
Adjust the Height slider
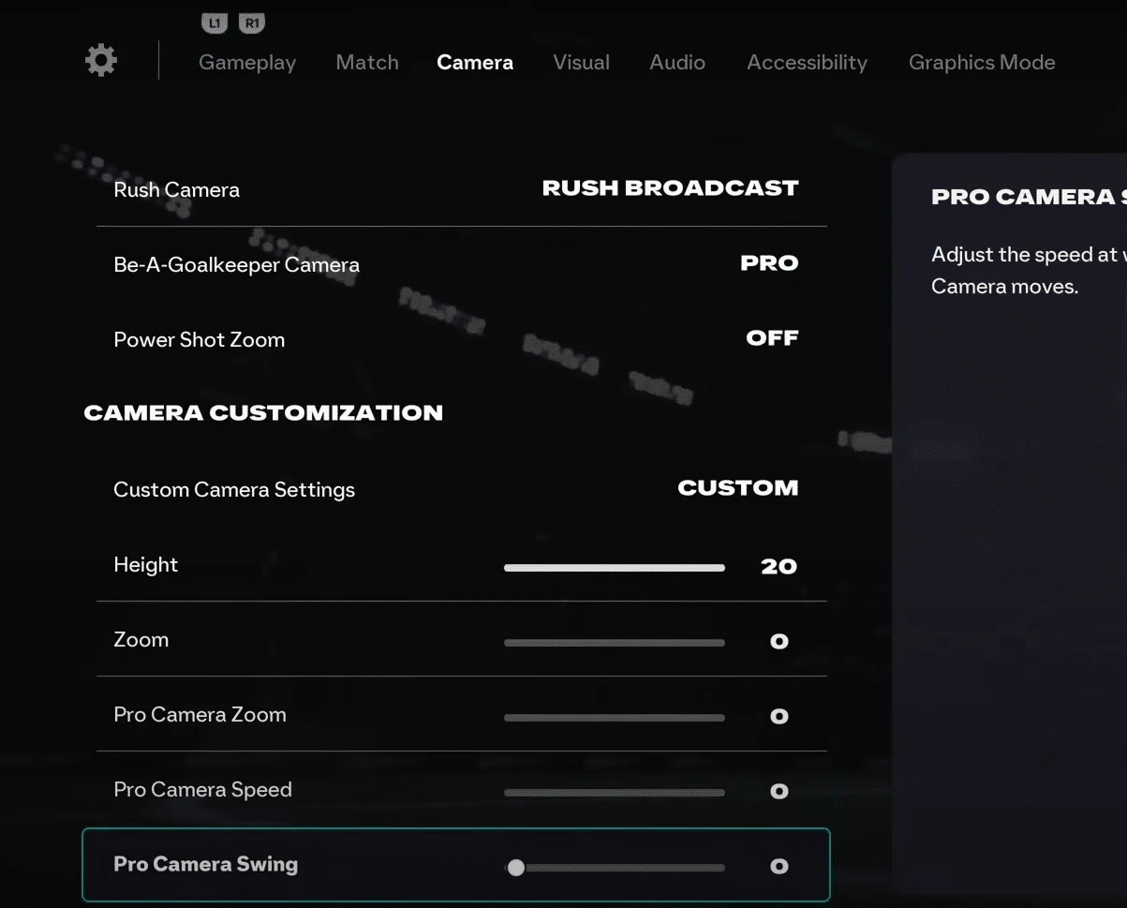coord(615,568)
